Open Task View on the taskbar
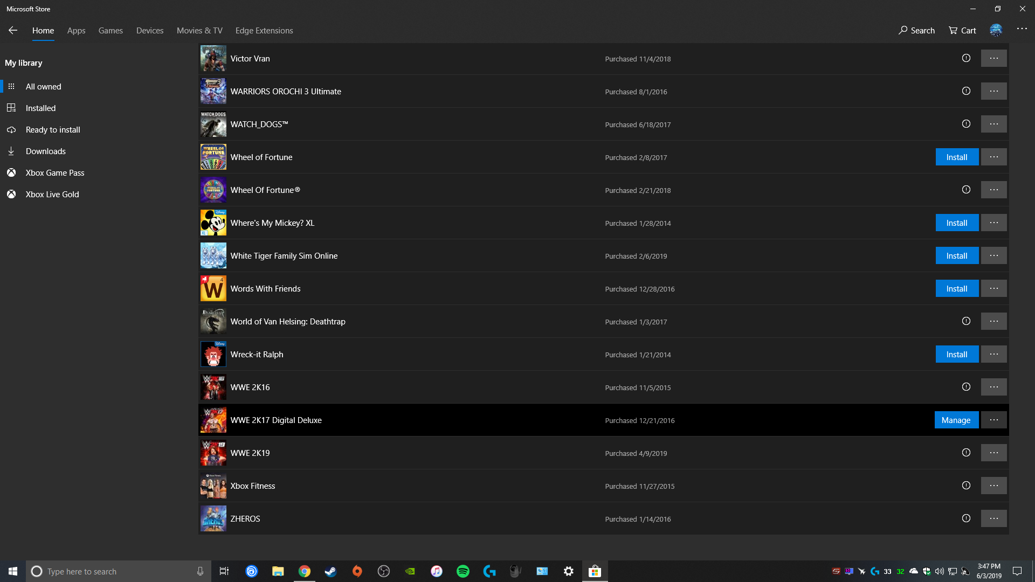1035x582 pixels. (224, 571)
